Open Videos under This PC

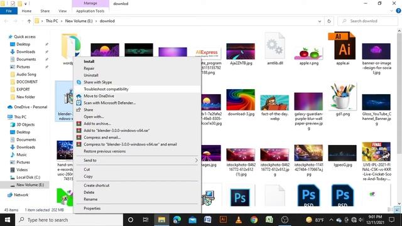point(22,170)
